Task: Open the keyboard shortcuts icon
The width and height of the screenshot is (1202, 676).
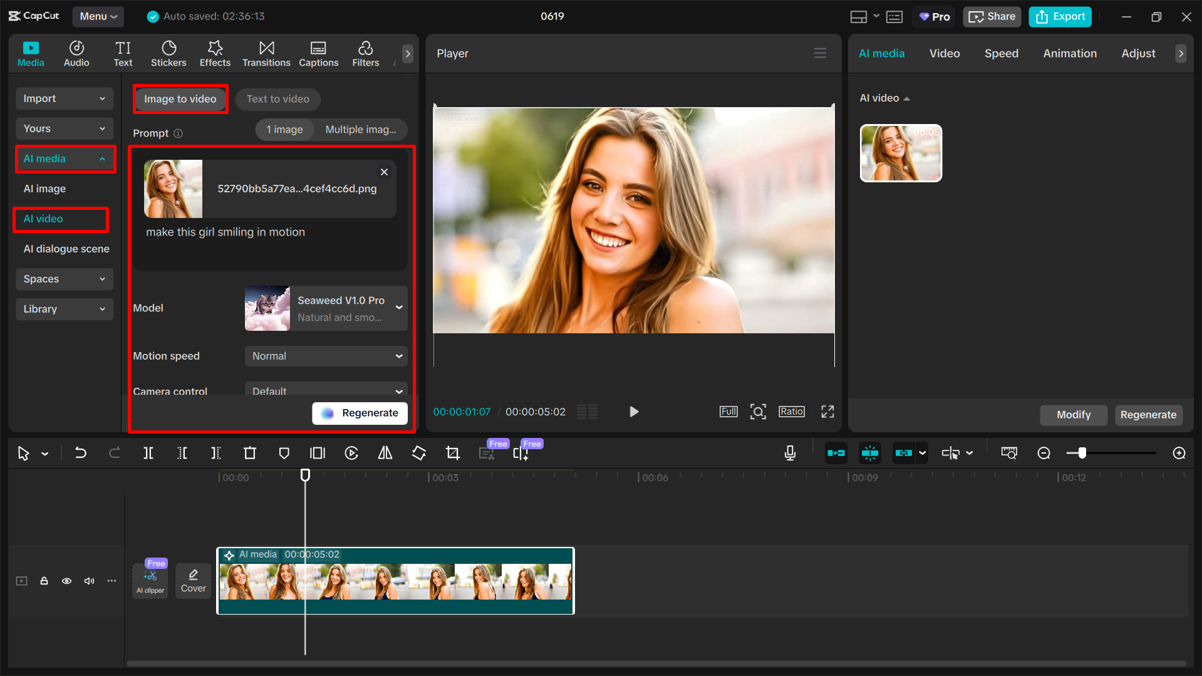Action: coord(894,17)
